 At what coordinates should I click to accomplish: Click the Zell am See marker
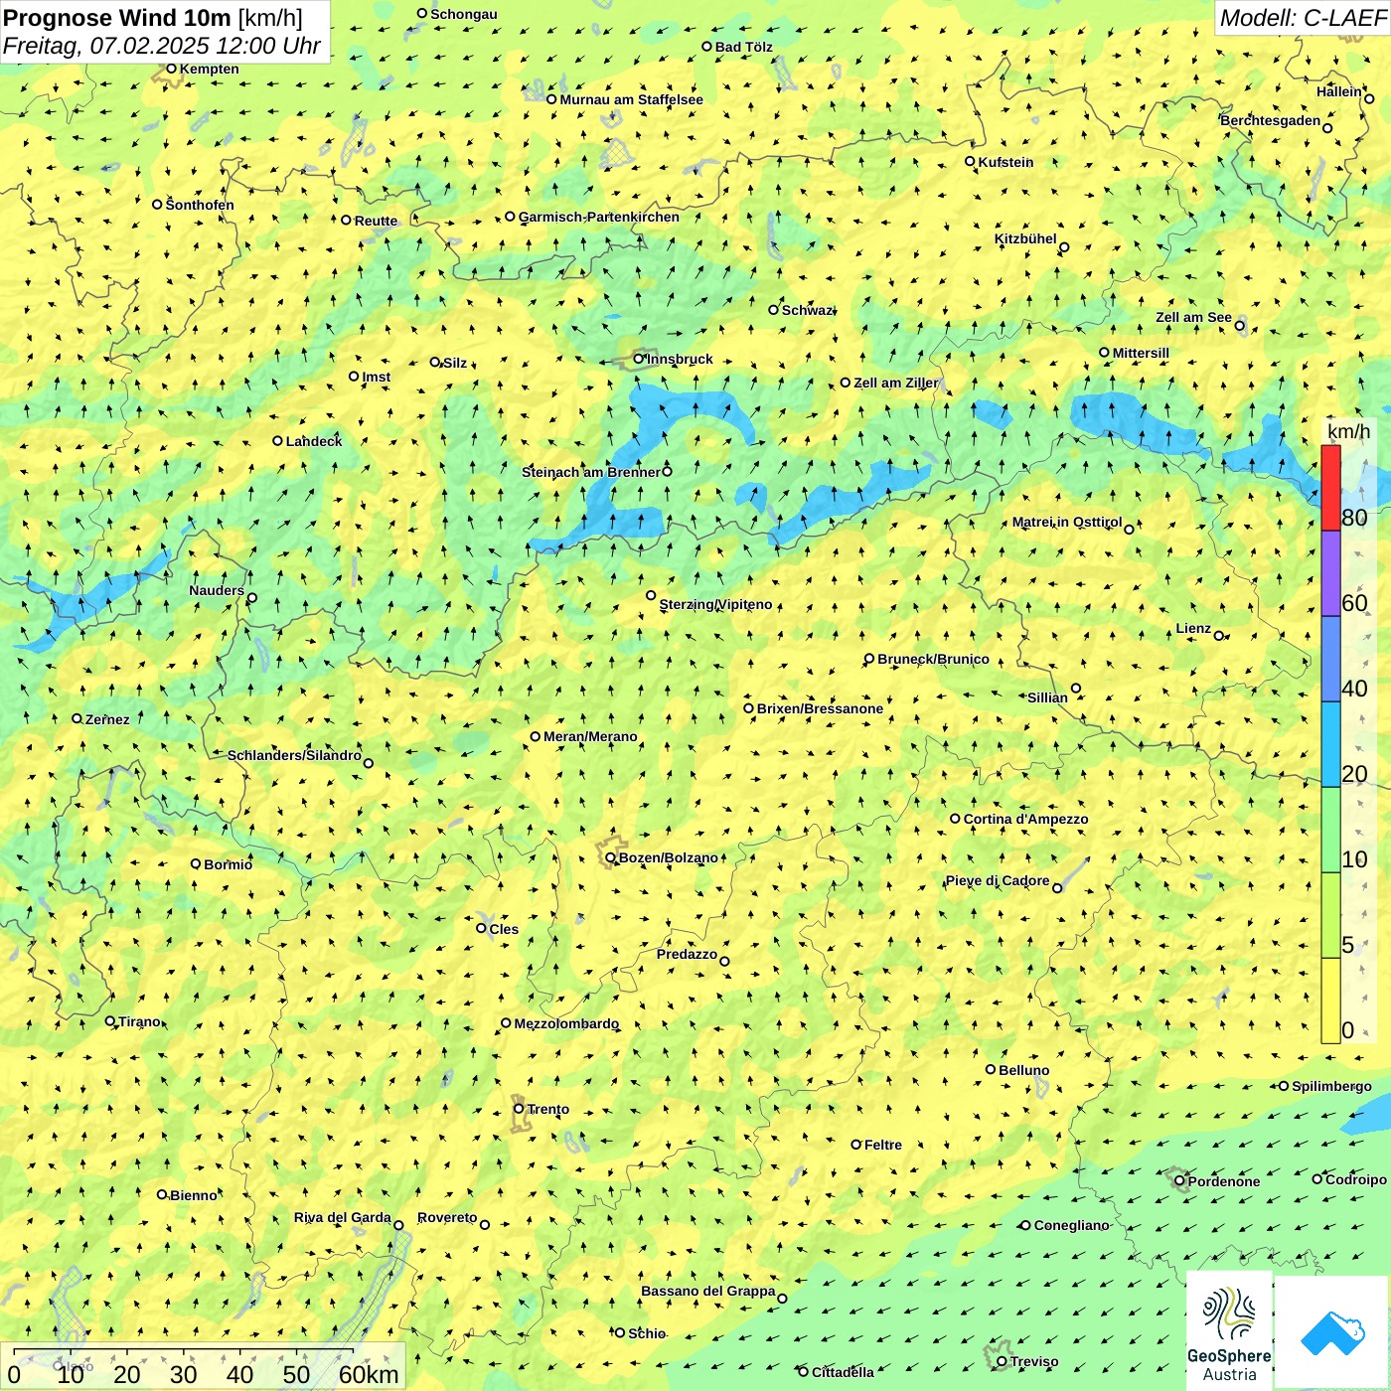(1239, 326)
